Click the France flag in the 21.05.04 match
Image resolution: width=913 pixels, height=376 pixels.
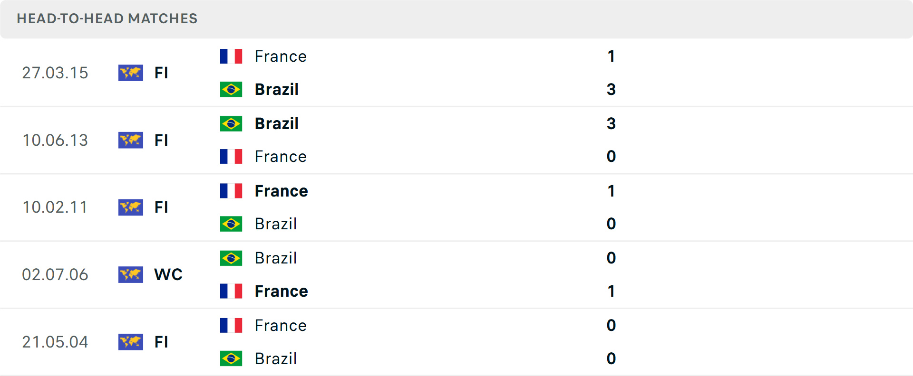pos(231,325)
